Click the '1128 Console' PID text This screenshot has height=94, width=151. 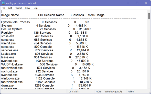tap(45, 78)
